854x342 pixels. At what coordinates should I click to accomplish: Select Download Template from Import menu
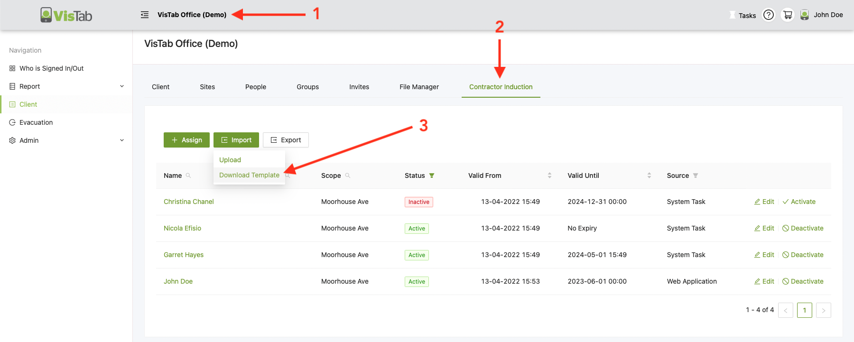coord(249,175)
